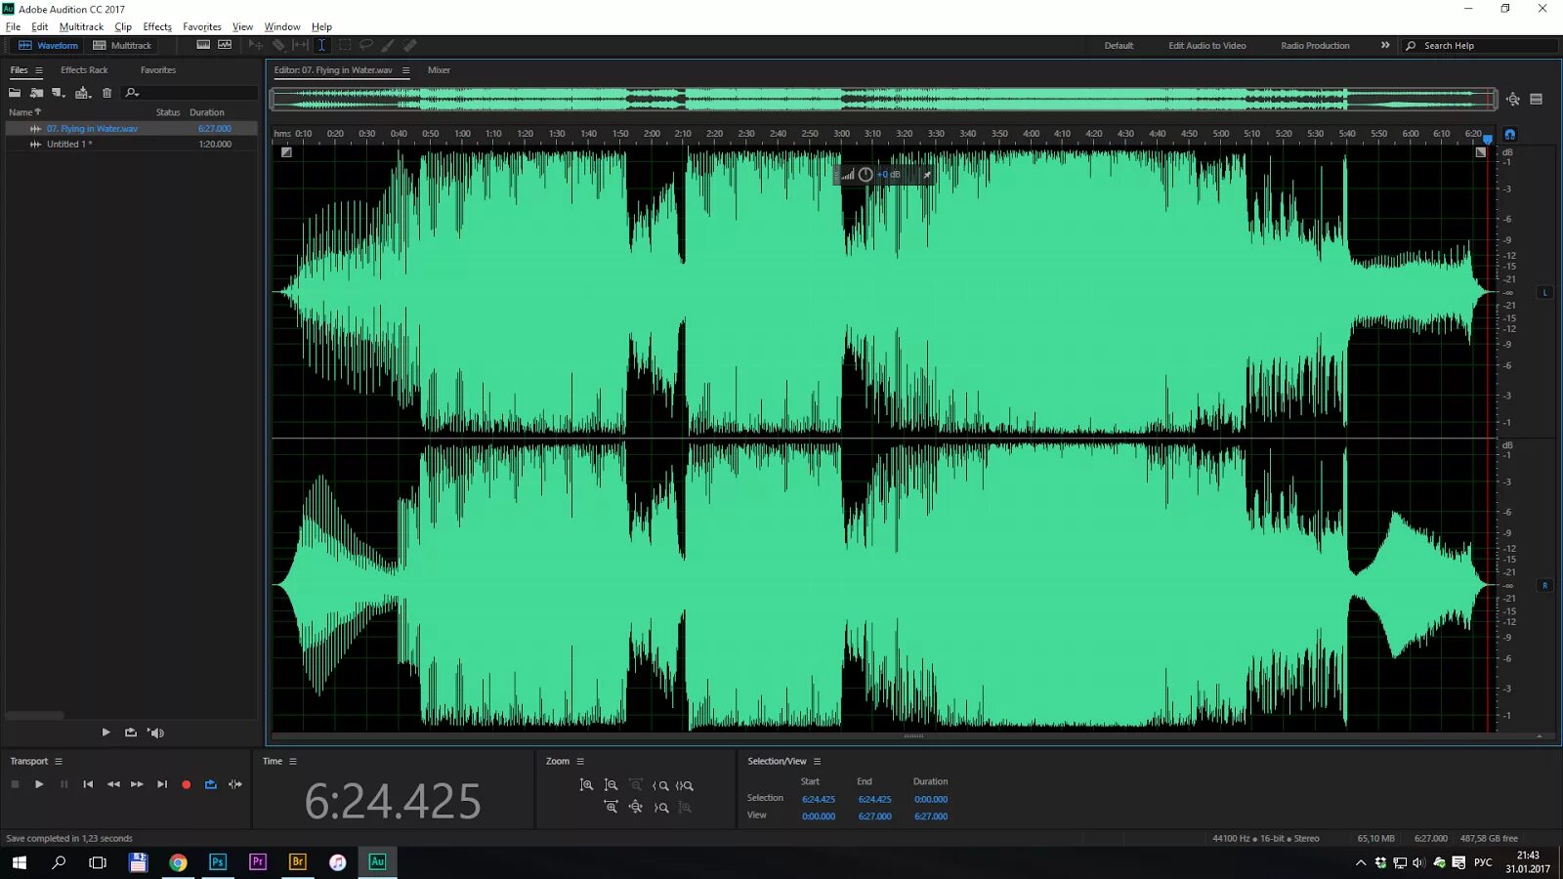Disable the right (R) channel
Screen dimensions: 1563x879
1545,585
